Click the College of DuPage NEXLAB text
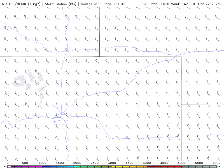 [x=103, y=4]
